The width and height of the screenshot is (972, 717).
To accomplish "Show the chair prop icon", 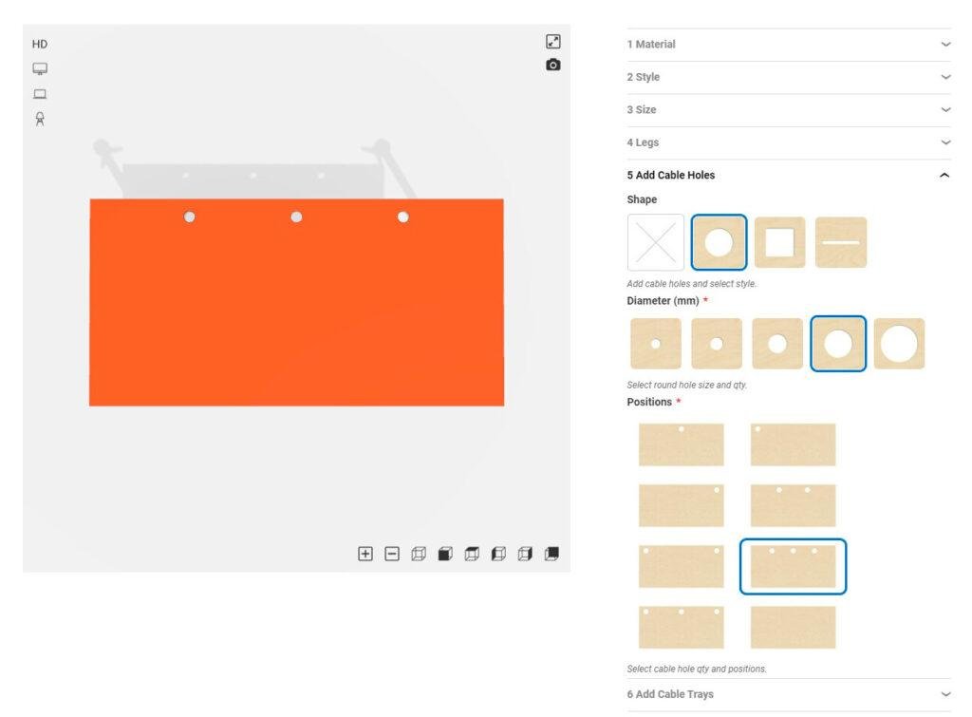I will pos(40,119).
